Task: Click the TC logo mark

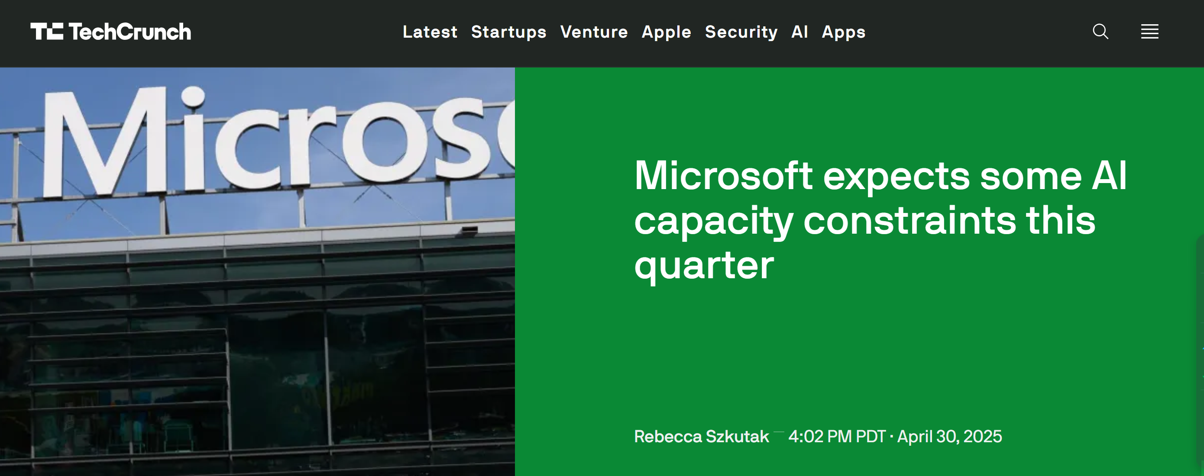Action: coord(47,32)
